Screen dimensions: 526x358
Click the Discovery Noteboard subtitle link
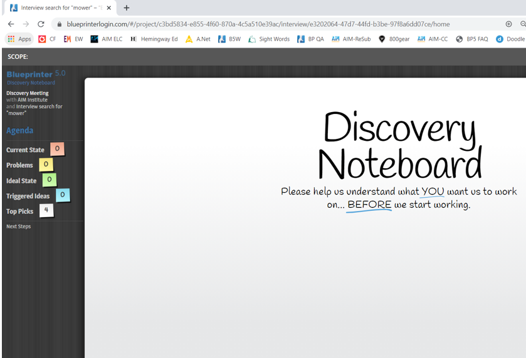(31, 83)
